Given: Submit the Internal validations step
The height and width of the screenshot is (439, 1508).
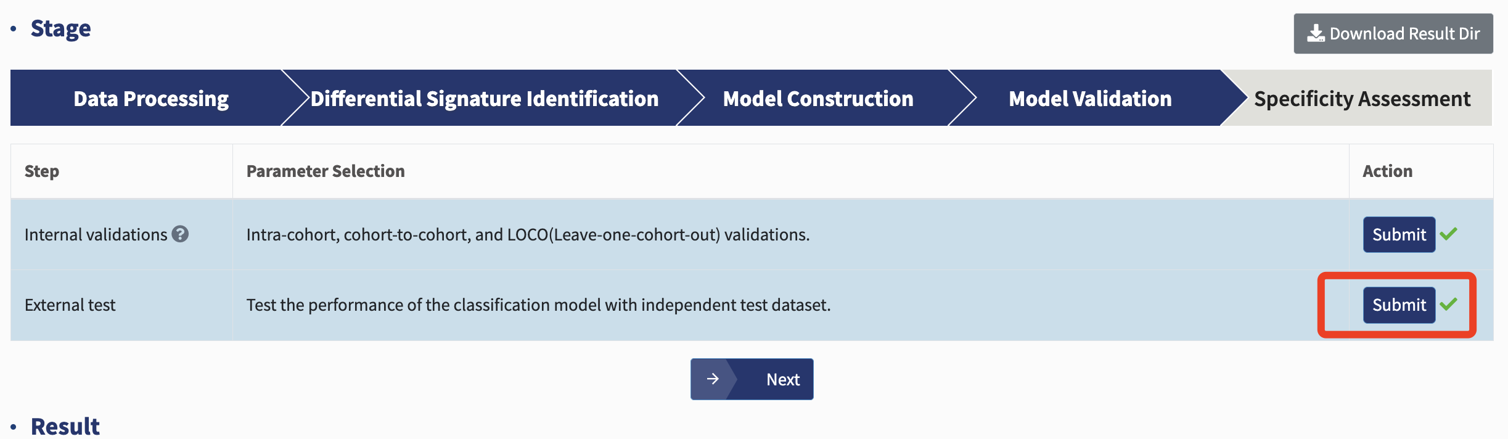Looking at the screenshot, I should tap(1399, 234).
